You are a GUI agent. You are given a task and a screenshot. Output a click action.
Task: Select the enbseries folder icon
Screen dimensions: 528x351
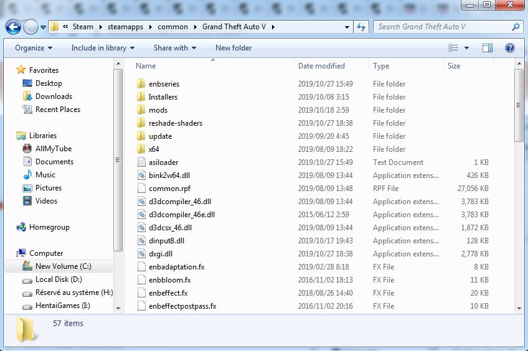(x=141, y=83)
